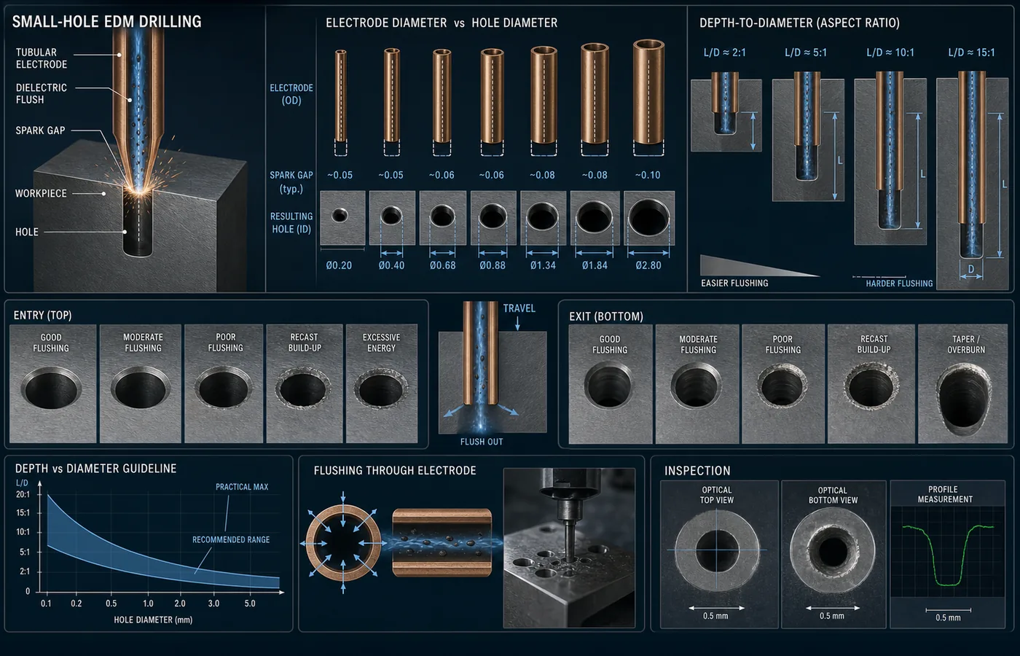Click the HOLE label in main diagram

(x=27, y=232)
